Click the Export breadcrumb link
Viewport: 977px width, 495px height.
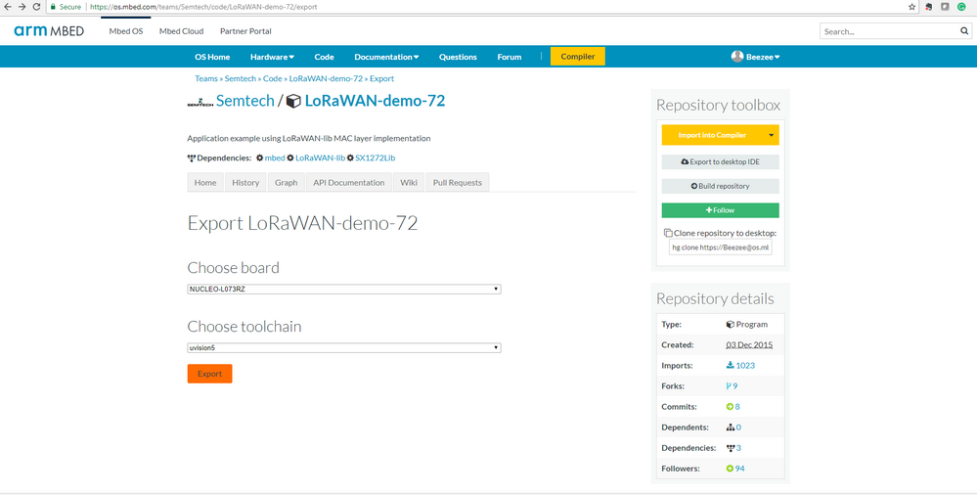coord(382,78)
